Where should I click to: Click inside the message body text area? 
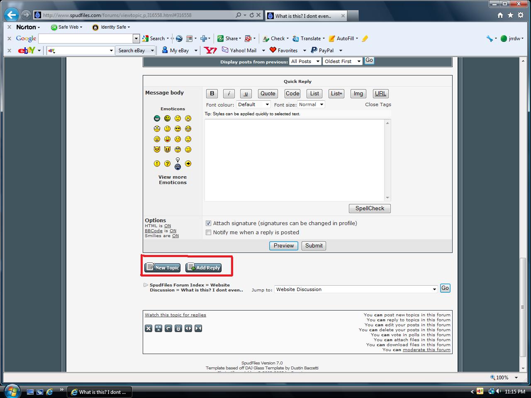pyautogui.click(x=295, y=160)
